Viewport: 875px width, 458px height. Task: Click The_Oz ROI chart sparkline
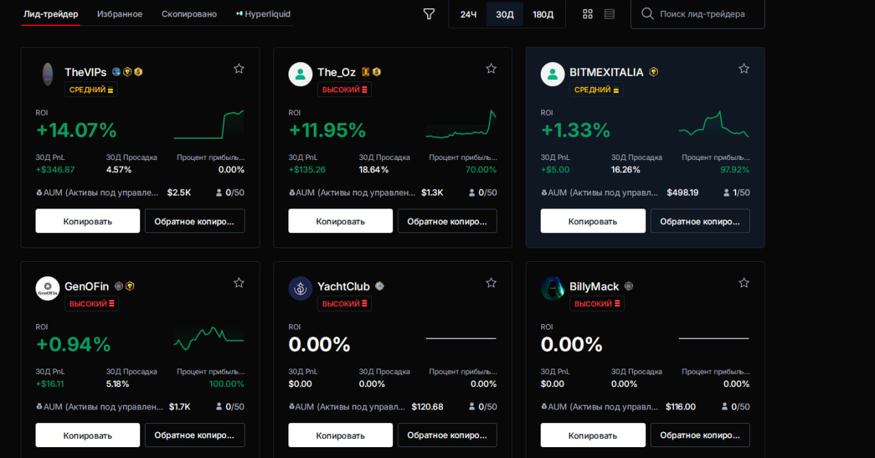[461, 124]
